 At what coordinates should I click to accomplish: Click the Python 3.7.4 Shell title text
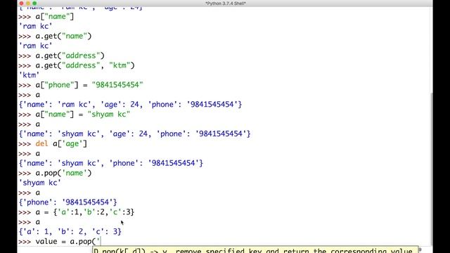[x=226, y=4]
